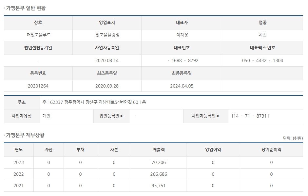Click the 매출액 column header
The height and width of the screenshot is (196, 308).
tap(159, 150)
